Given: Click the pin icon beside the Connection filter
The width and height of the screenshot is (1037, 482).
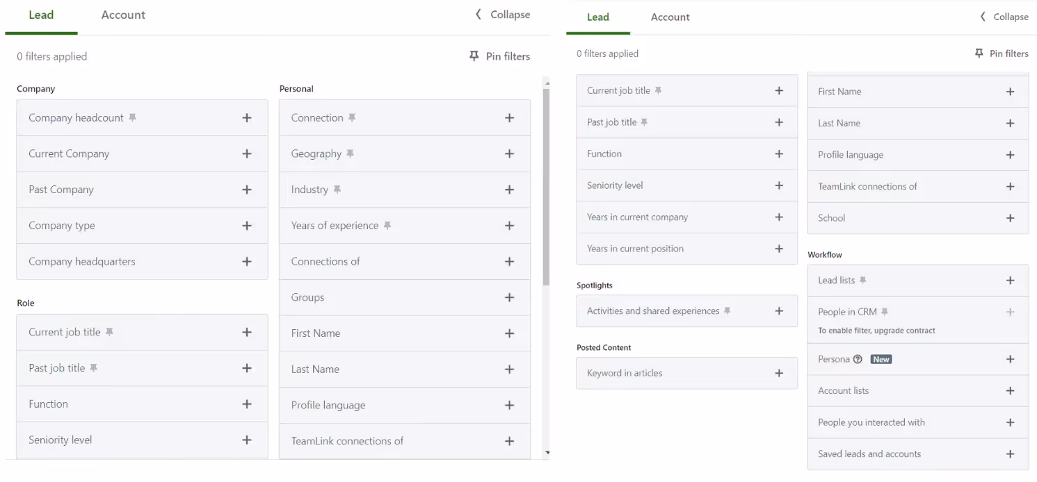Looking at the screenshot, I should pyautogui.click(x=352, y=118).
